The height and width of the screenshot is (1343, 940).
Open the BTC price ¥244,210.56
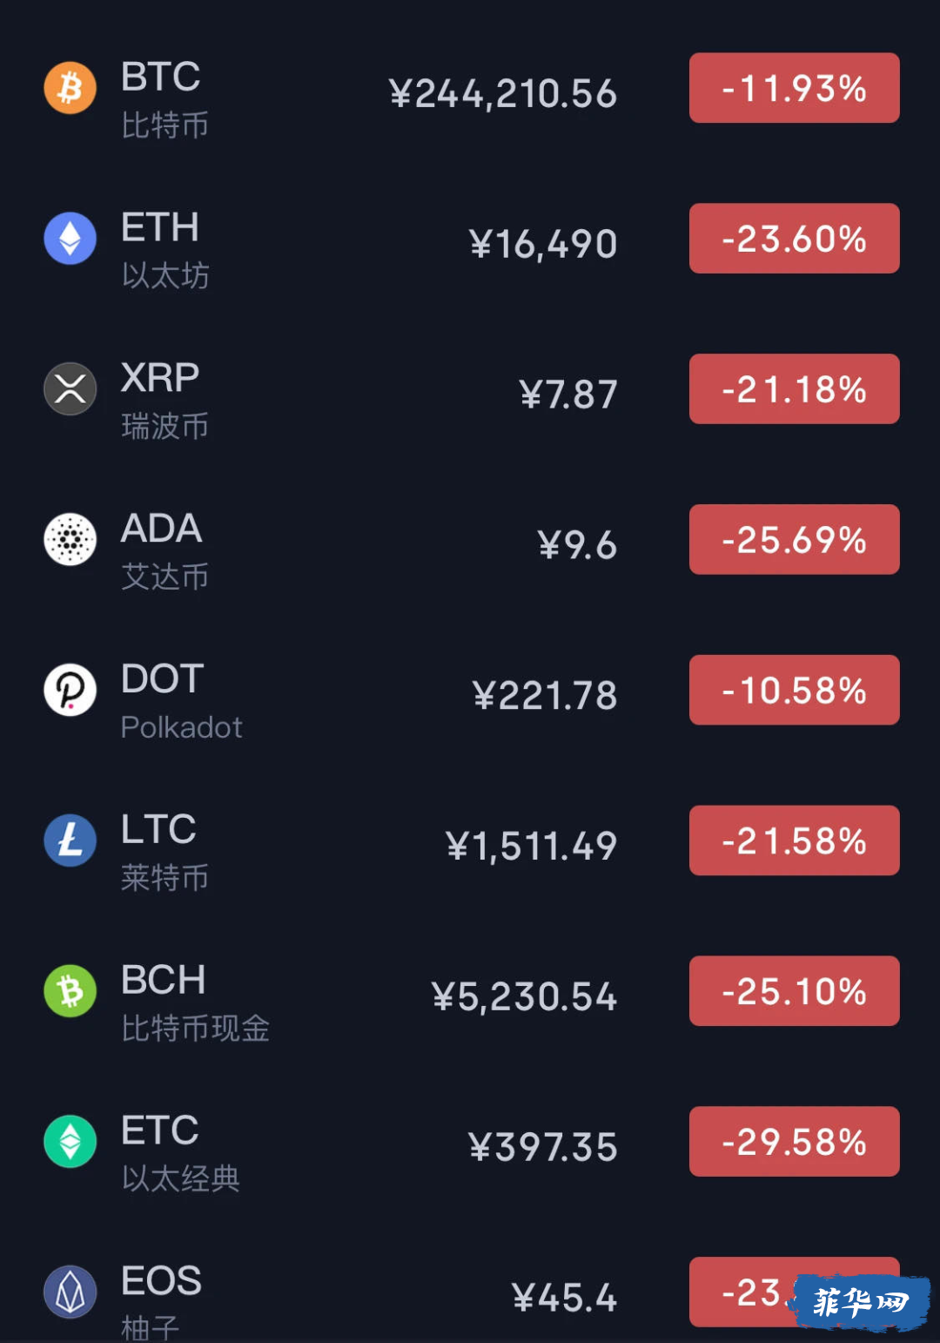coord(503,94)
